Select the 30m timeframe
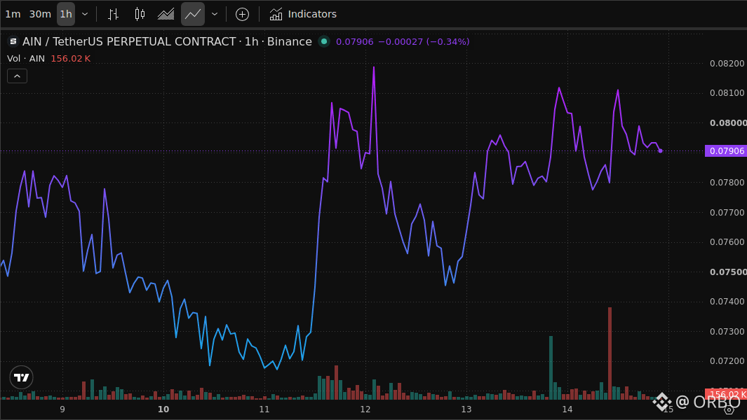This screenshot has width=747, height=420. [40, 14]
